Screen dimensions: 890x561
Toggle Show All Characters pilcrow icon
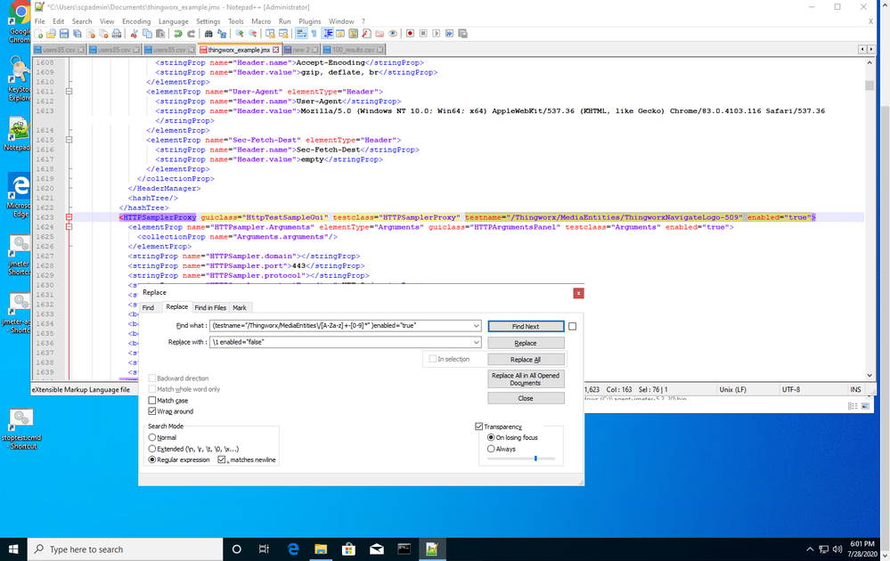tap(314, 34)
